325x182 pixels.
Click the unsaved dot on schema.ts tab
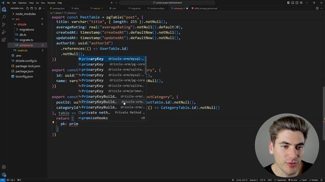187,9
